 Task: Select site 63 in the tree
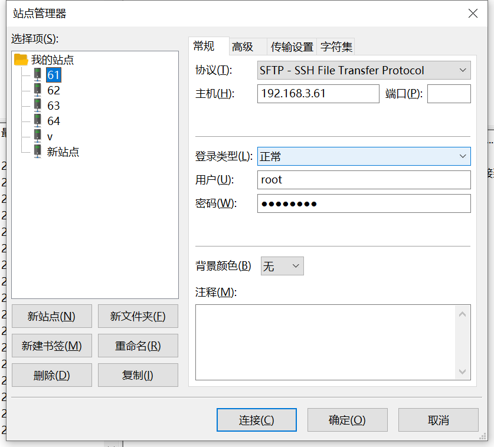click(54, 106)
